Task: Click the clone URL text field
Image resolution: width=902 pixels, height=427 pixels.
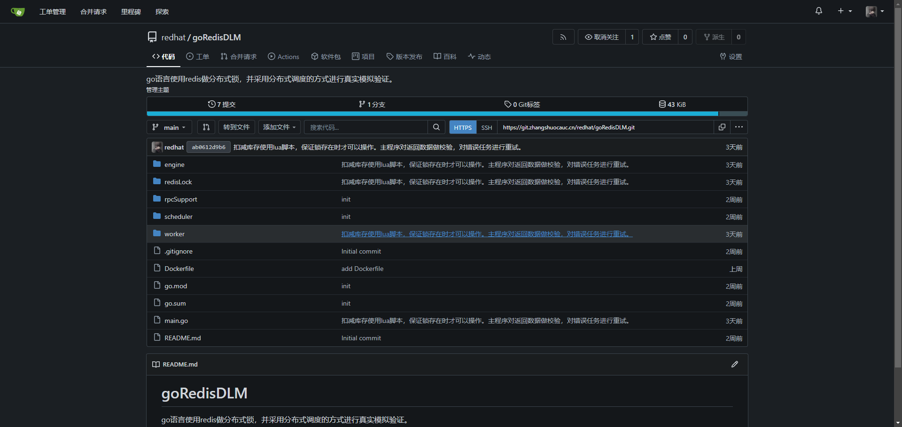Action: pyautogui.click(x=605, y=127)
